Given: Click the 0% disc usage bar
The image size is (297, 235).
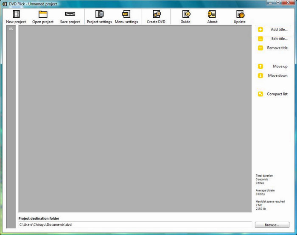Looking at the screenshot, I should click(x=11, y=126).
